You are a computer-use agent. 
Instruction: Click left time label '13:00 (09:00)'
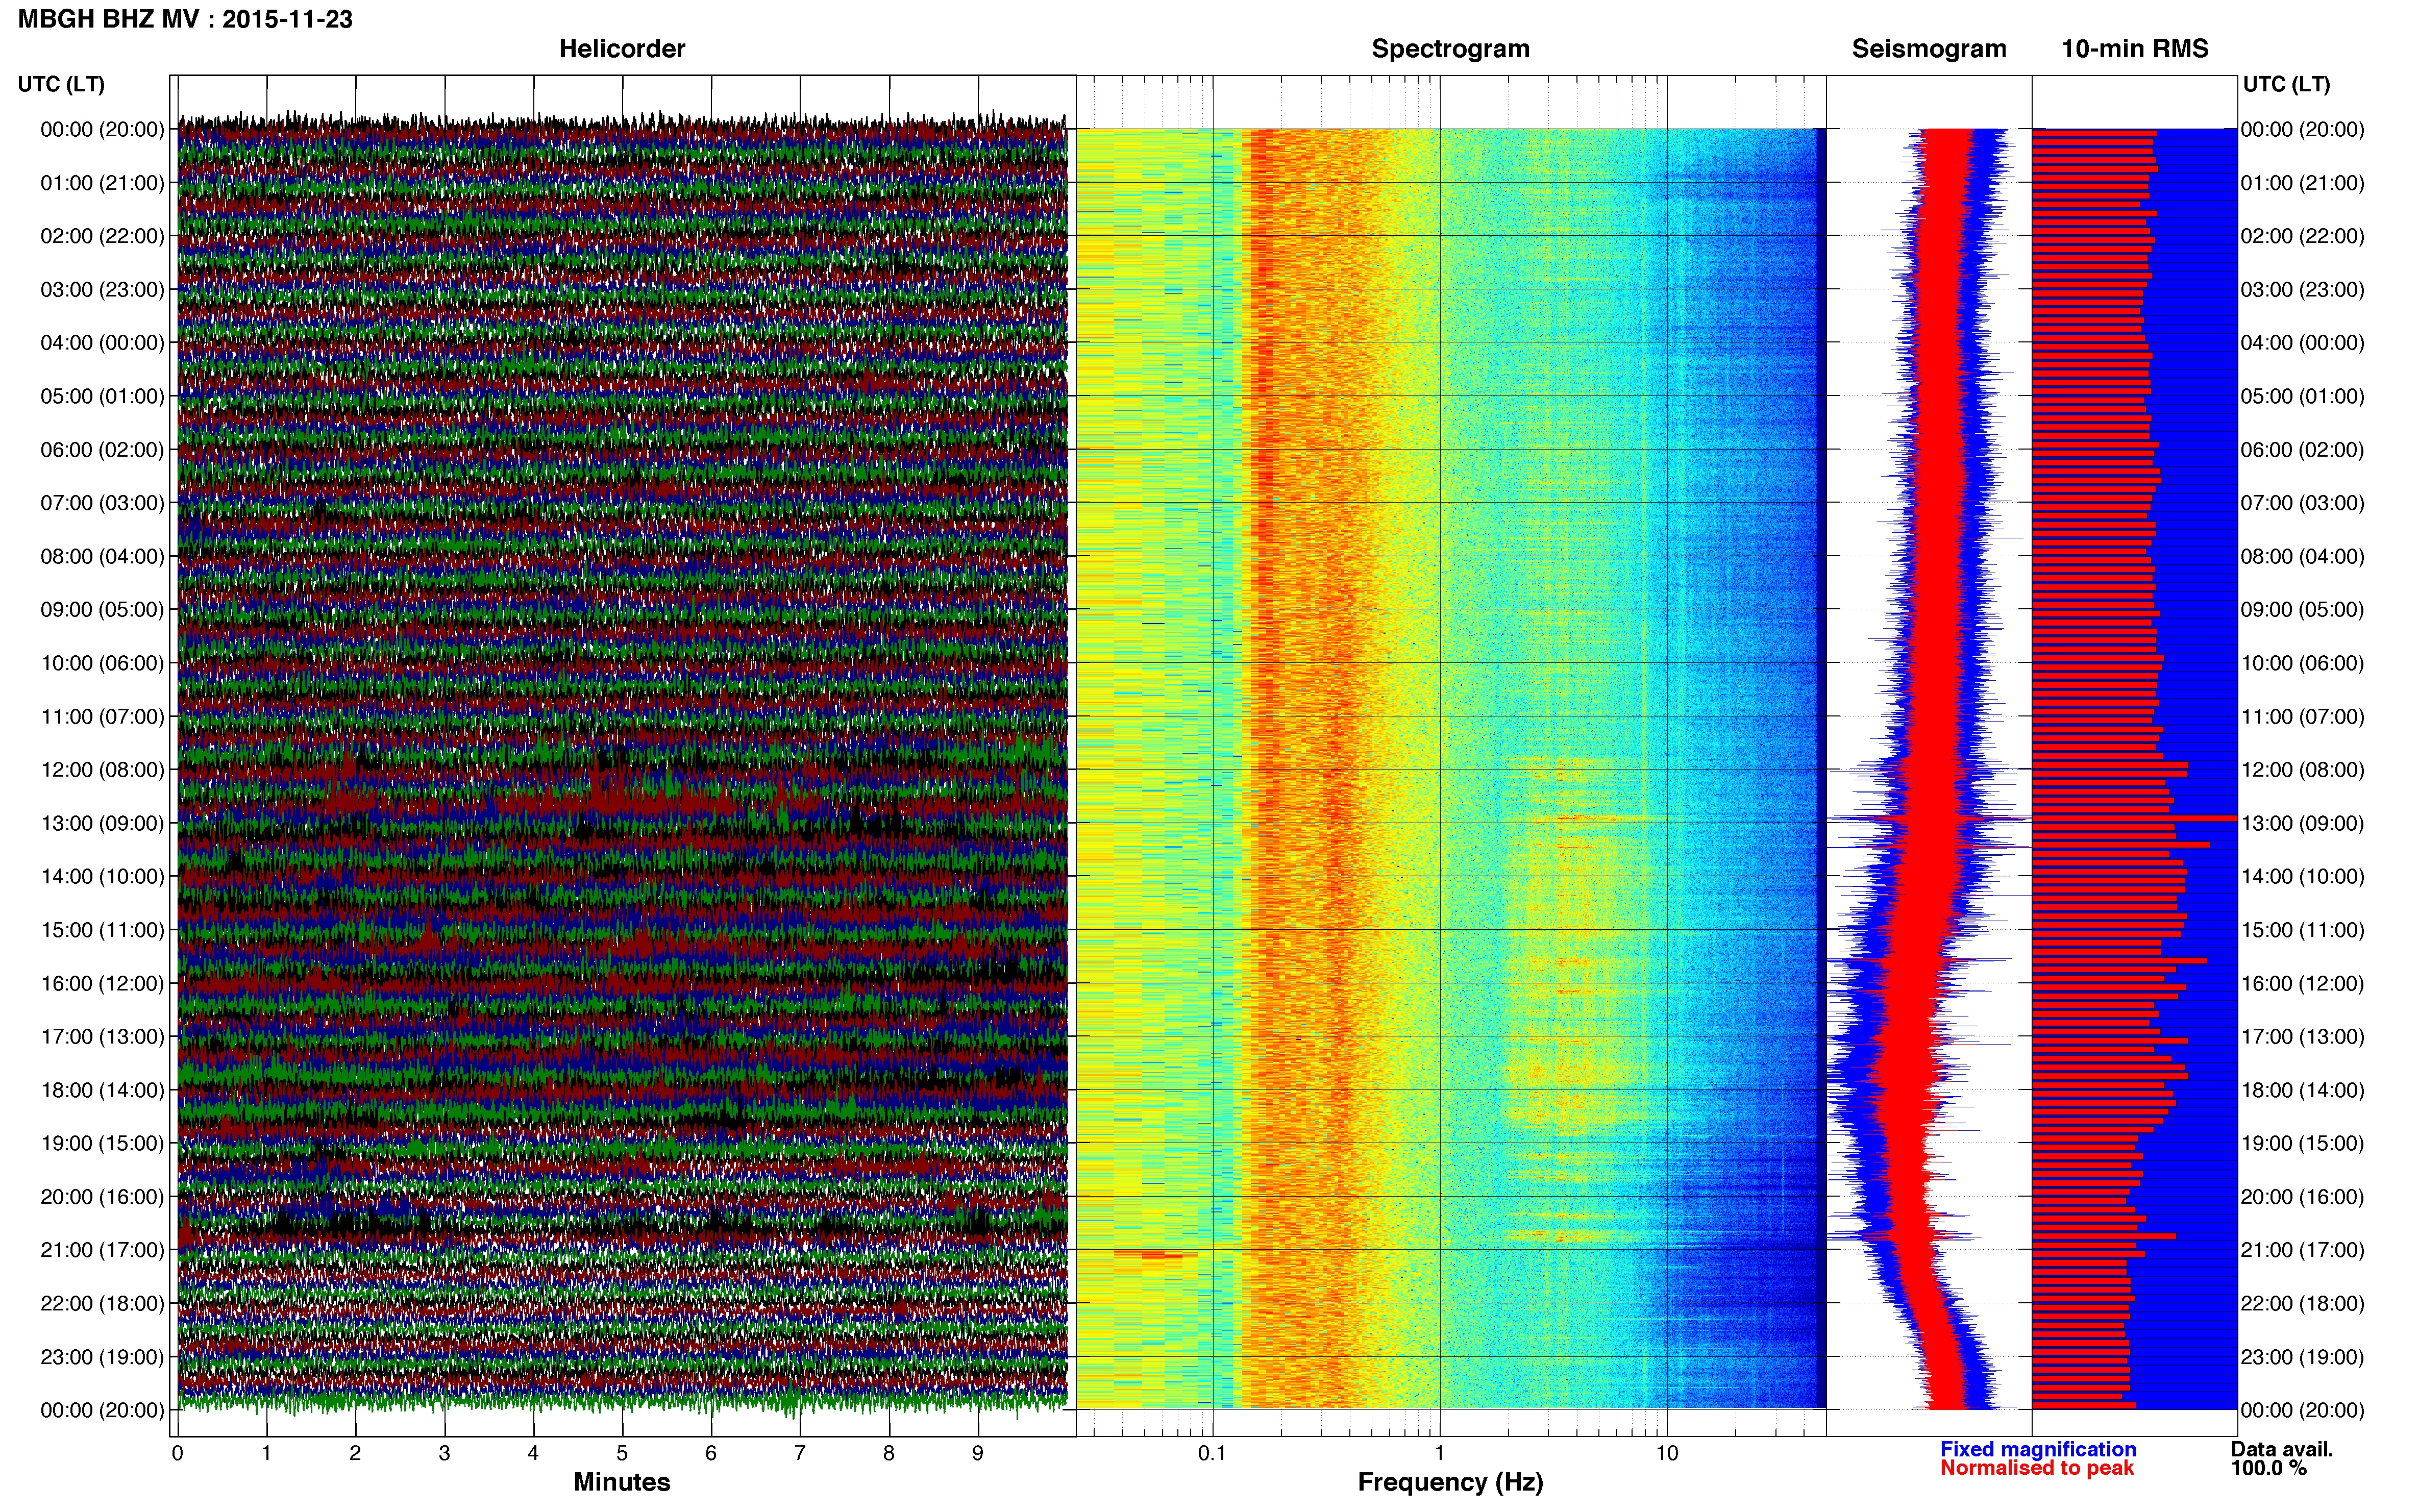102,823
